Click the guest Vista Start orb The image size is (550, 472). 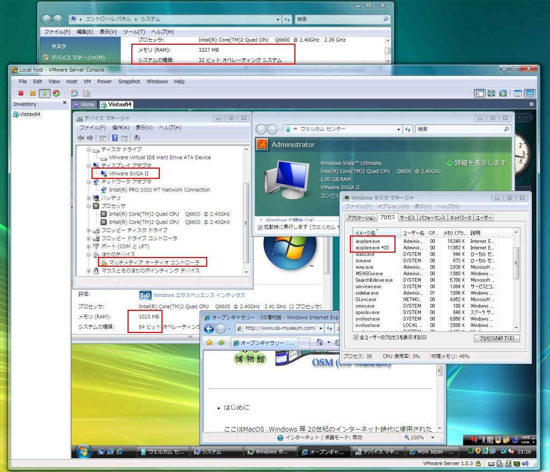pos(83,451)
